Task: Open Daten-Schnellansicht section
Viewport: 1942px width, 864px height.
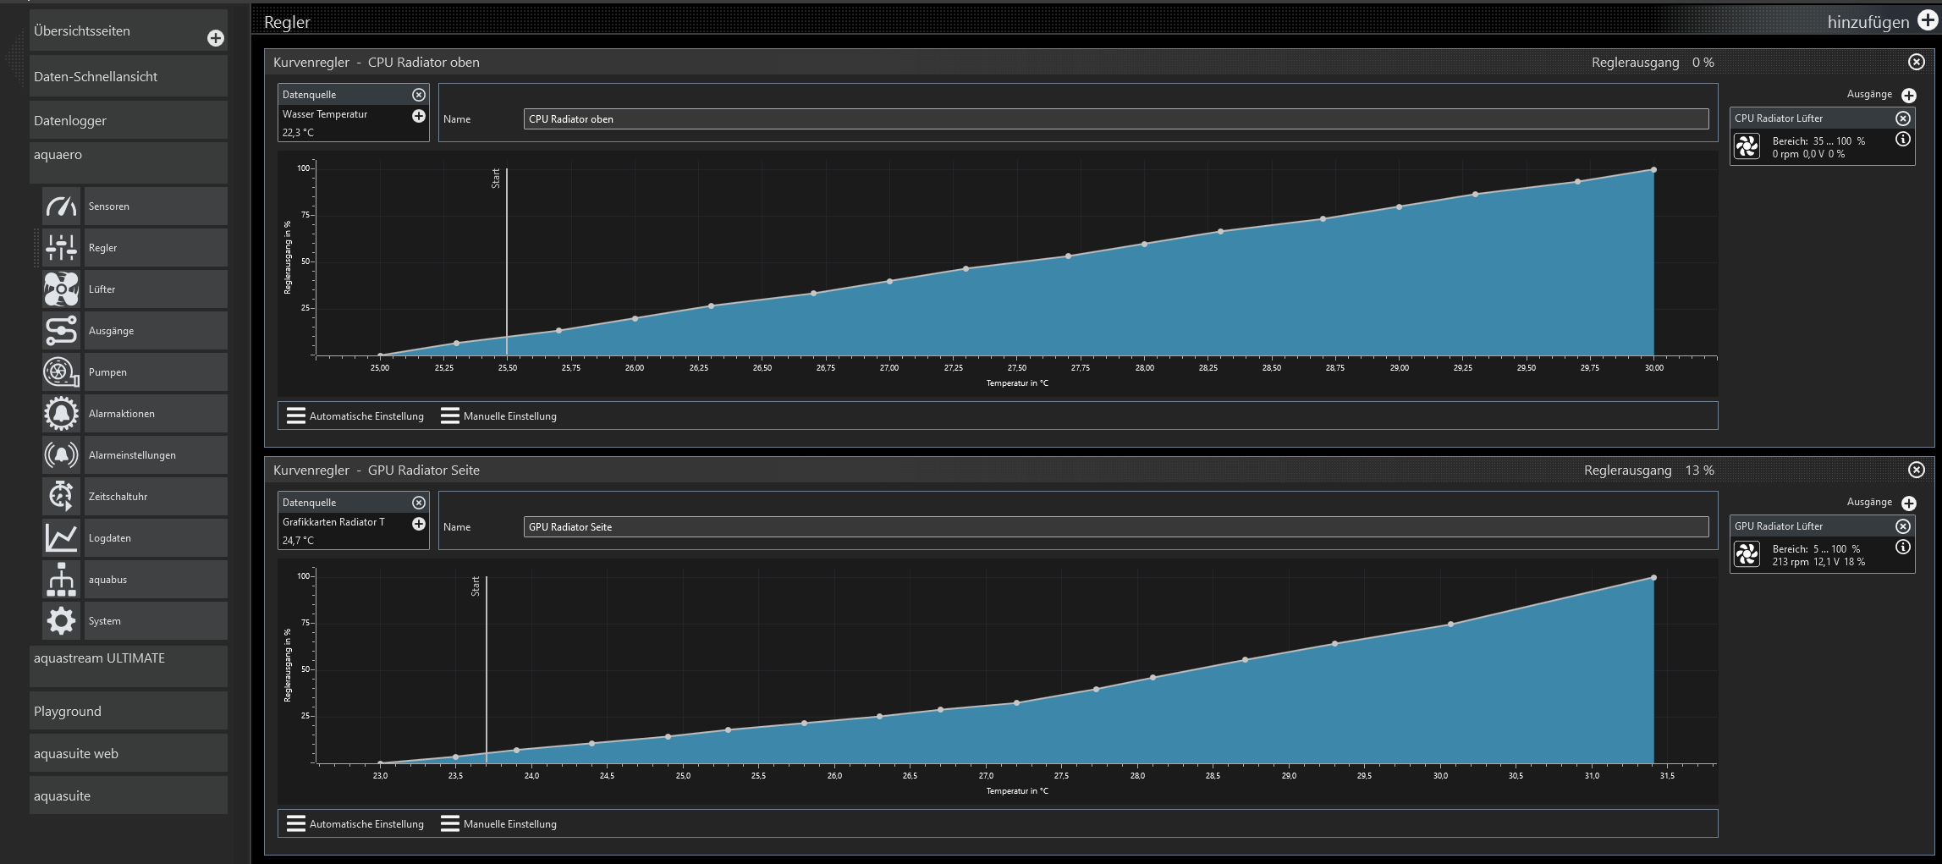Action: point(129,76)
